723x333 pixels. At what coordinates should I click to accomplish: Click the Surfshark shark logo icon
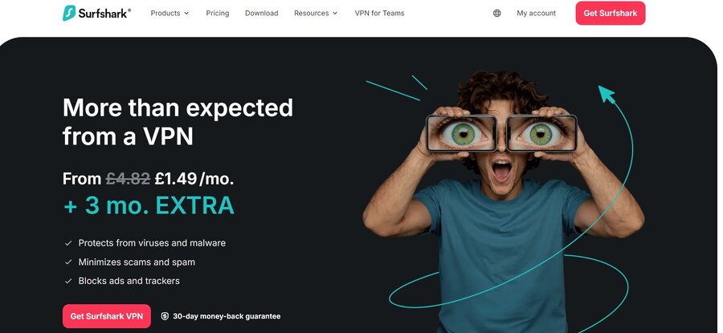(69, 13)
